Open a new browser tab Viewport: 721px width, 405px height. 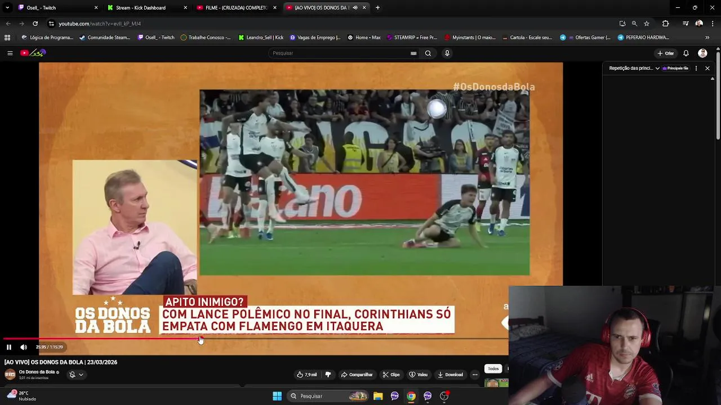[377, 8]
